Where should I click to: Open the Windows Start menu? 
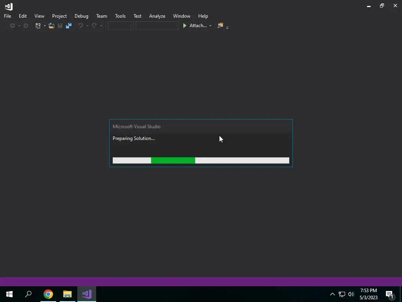point(9,294)
